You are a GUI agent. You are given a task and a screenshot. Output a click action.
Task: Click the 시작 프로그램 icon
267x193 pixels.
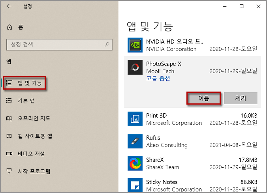tap(9, 171)
